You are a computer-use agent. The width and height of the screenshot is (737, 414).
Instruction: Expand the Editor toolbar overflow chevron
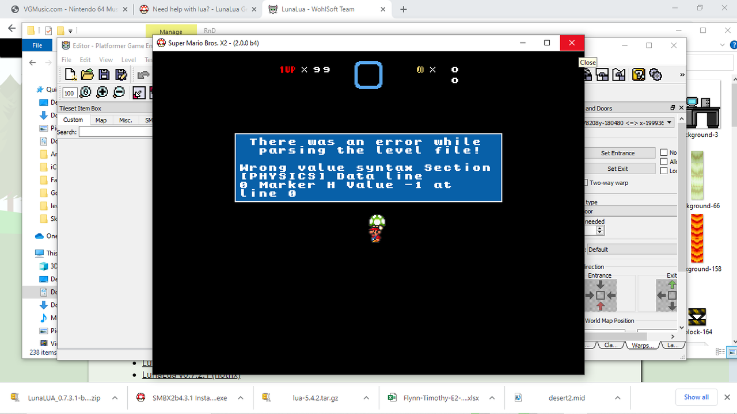tap(682, 74)
